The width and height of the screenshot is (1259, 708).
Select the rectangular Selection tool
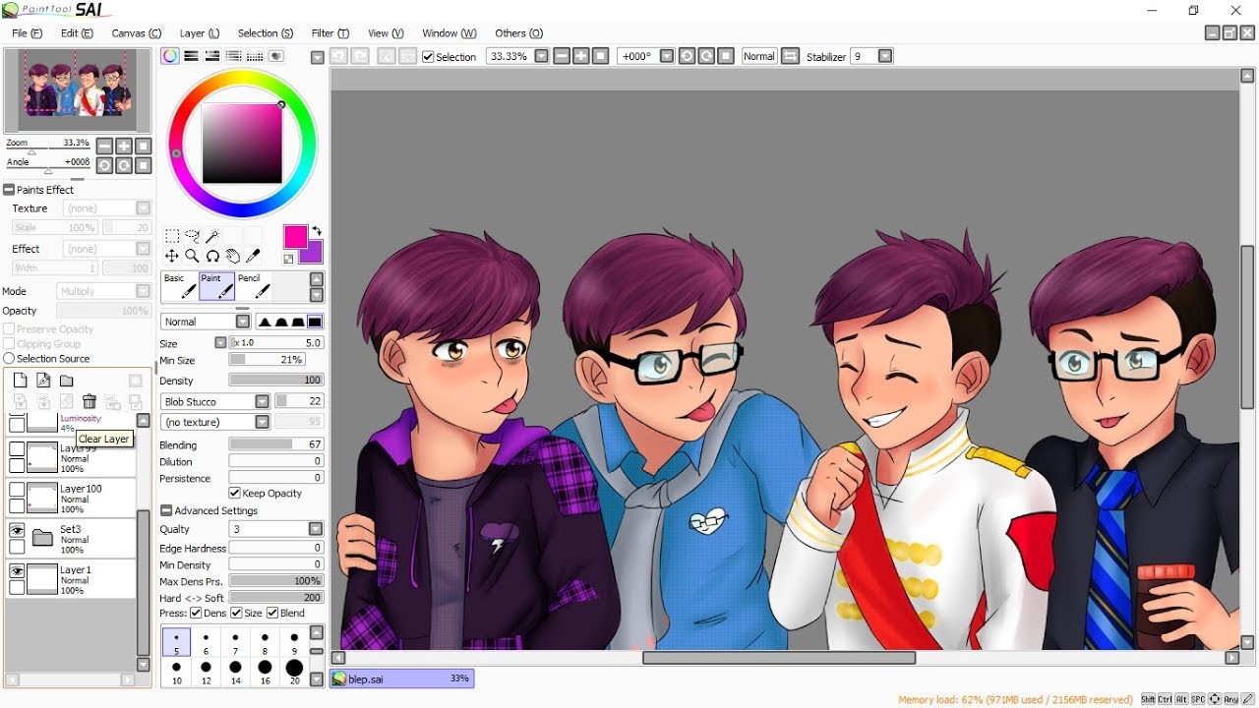(x=172, y=236)
